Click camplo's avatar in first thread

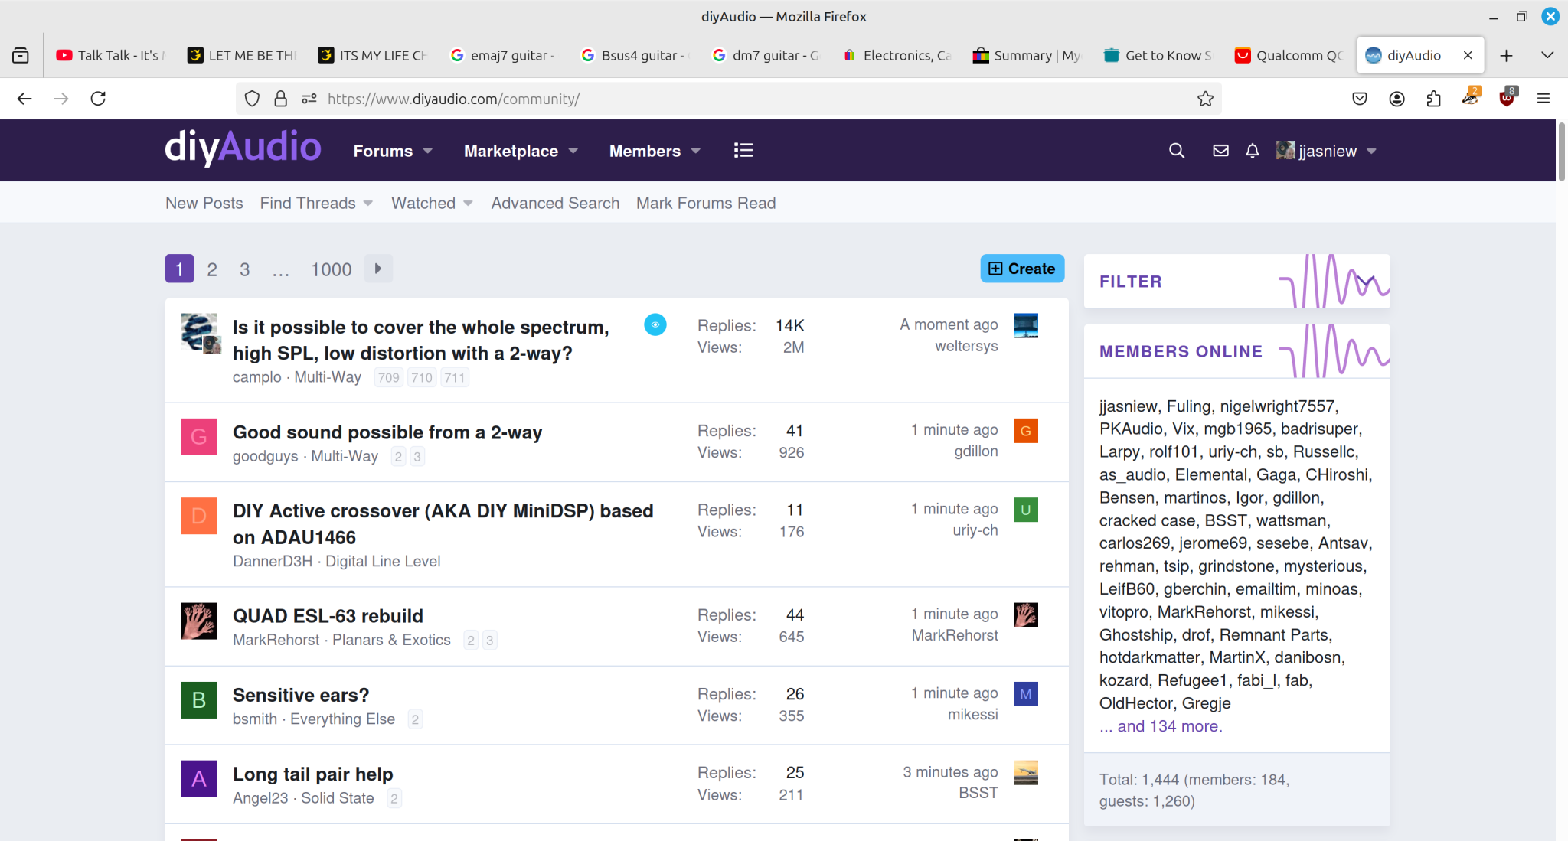tap(199, 332)
